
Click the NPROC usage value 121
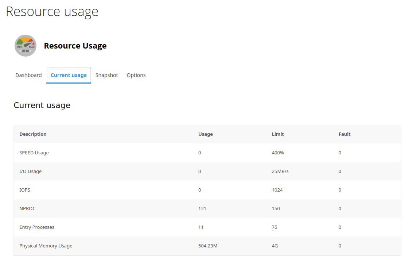(202, 208)
